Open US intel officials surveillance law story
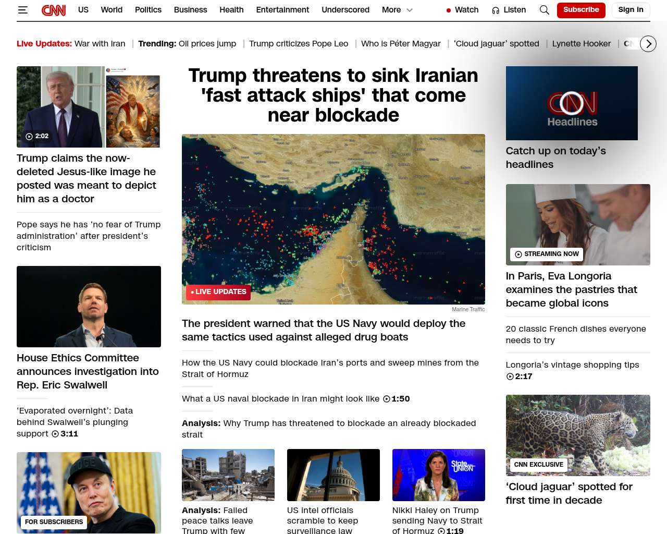 point(323,520)
